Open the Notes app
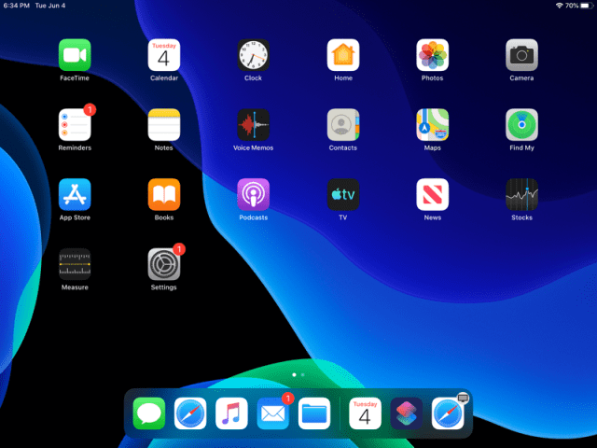The width and height of the screenshot is (597, 448). (x=164, y=124)
